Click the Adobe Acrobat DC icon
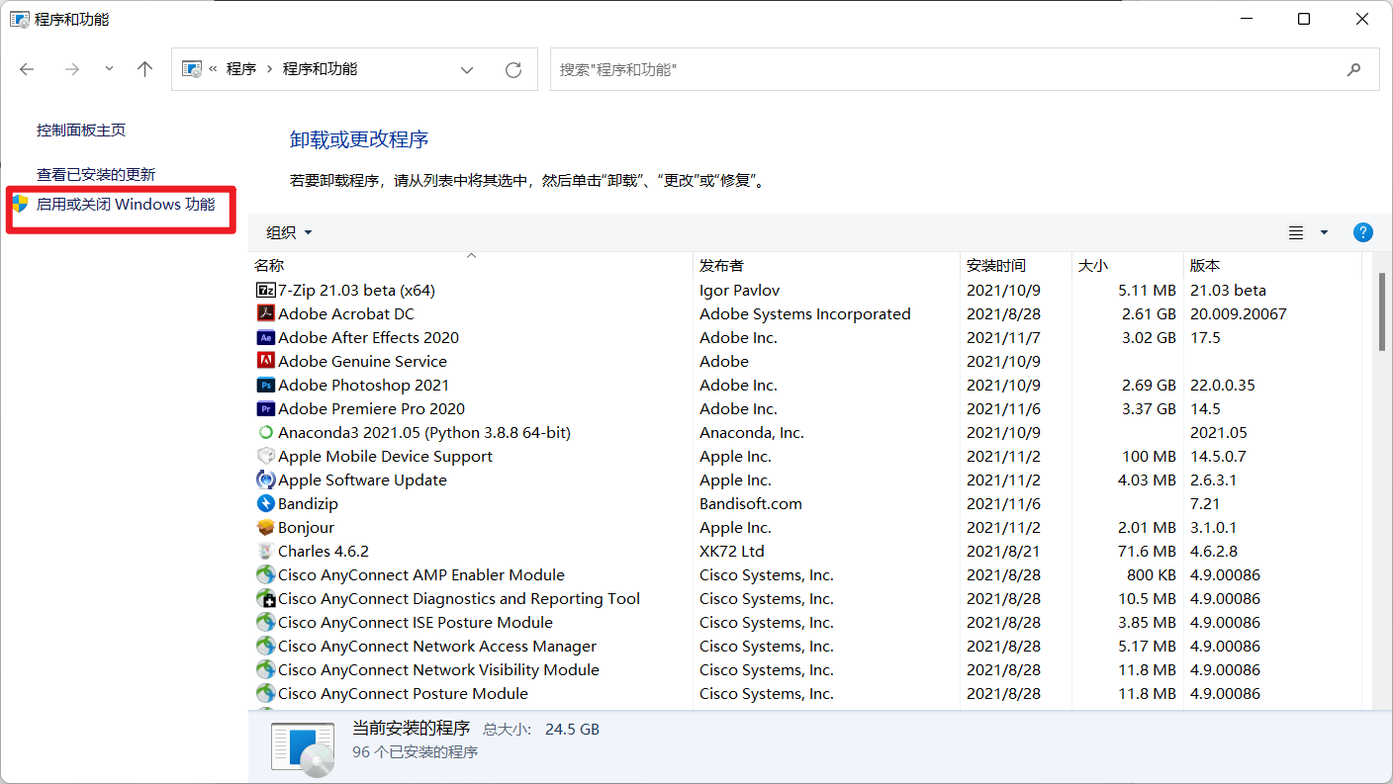This screenshot has width=1393, height=784. (265, 314)
